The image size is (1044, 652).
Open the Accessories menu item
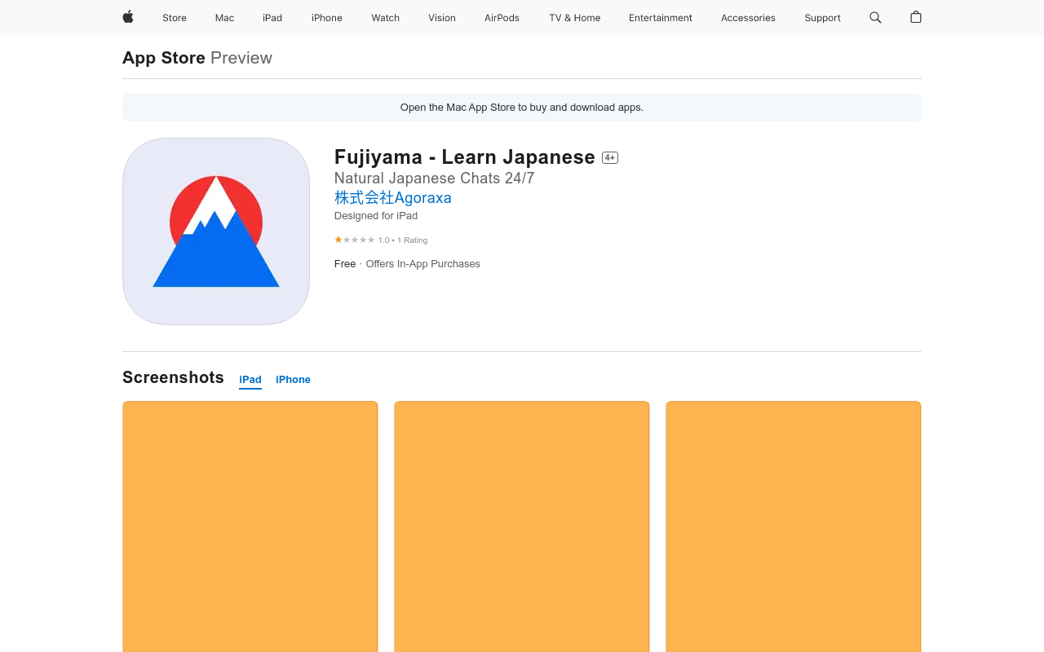click(748, 18)
